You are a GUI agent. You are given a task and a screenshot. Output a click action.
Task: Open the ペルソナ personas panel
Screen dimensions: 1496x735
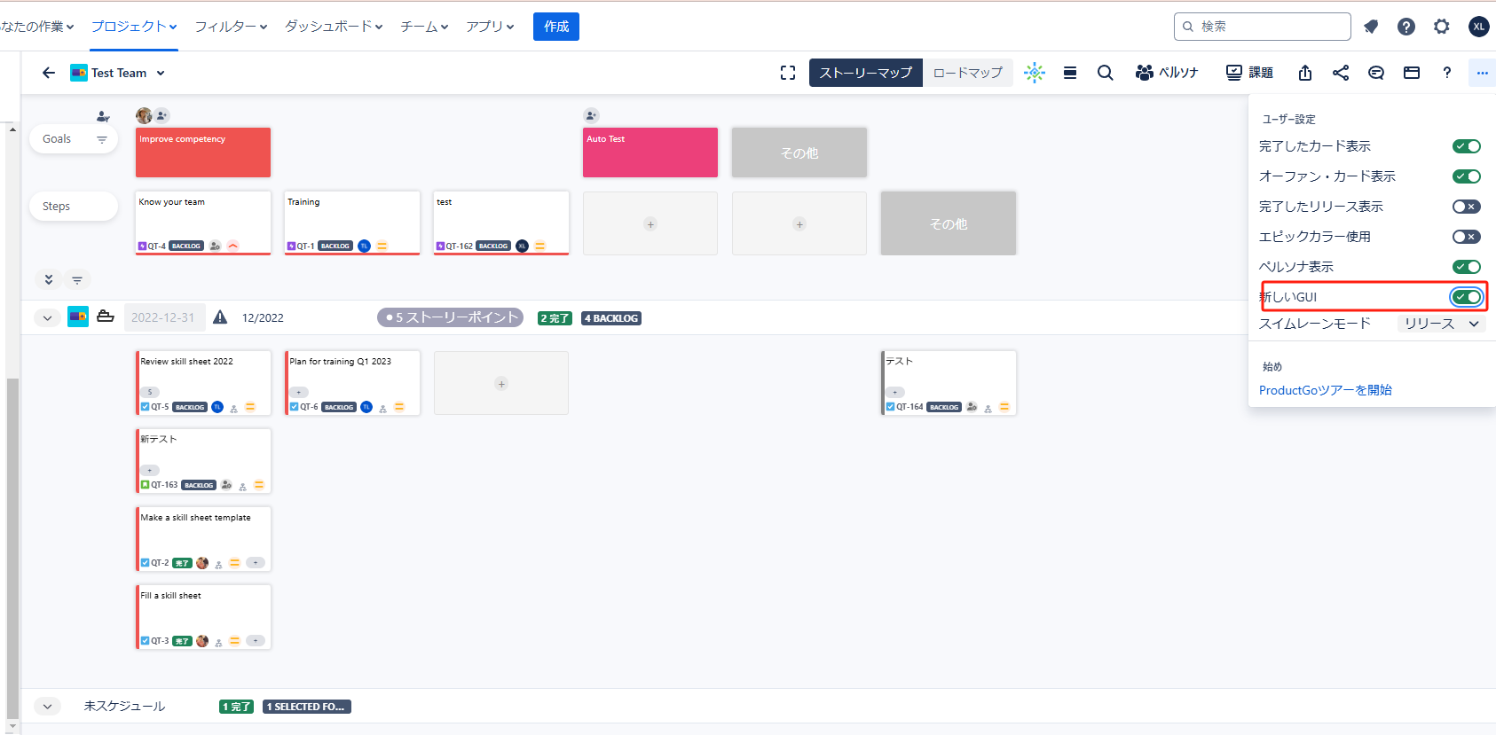click(1167, 73)
